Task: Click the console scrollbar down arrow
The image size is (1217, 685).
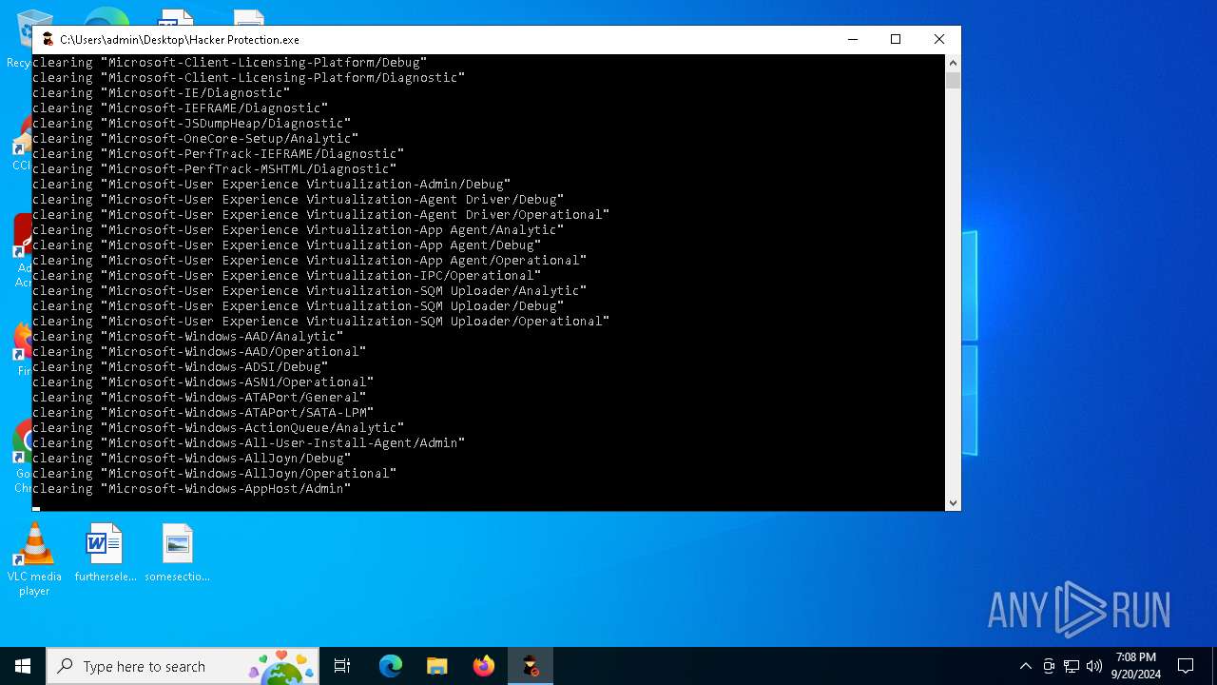Action: click(953, 502)
